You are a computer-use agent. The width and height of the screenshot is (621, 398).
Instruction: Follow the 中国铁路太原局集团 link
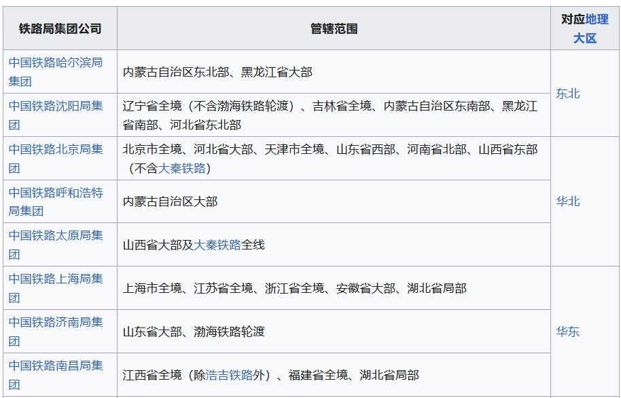(56, 245)
